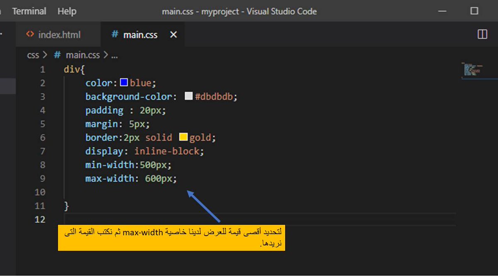Open the blue color swatch picker
Screen dimensions: 498x280
[124, 83]
